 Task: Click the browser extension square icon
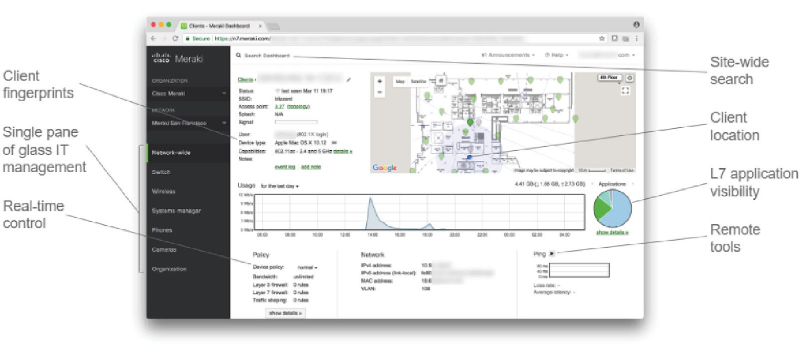[x=614, y=38]
